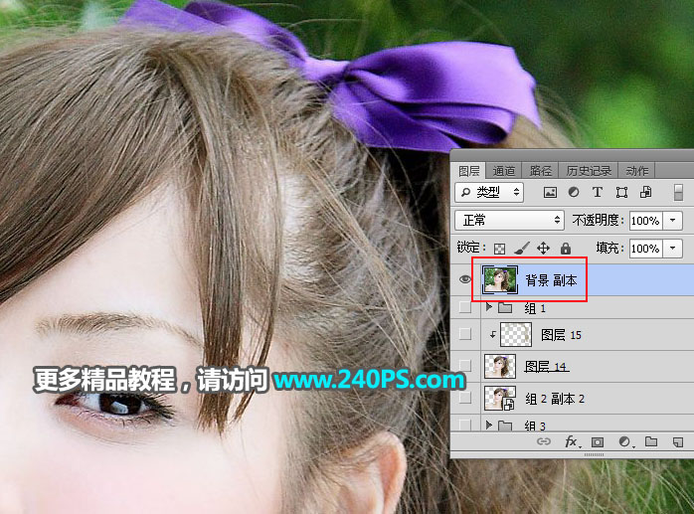Show 组 1 with its visibility box

465,307
